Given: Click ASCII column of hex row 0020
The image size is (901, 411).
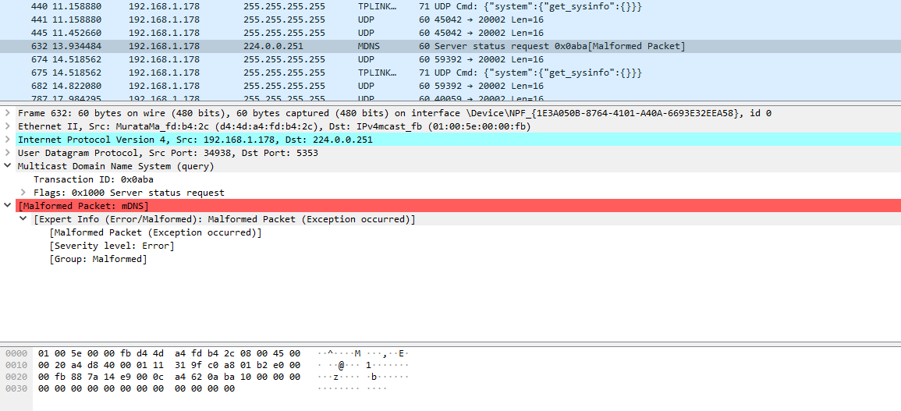Looking at the screenshot, I should point(364,377).
